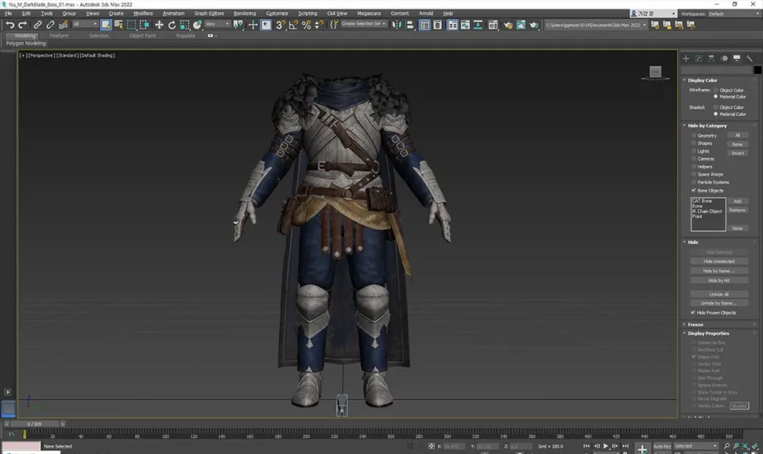Switch to the Object Paint ribbon tab

142,36
